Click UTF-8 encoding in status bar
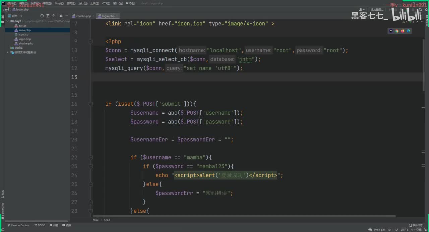429x232 pixels. click(405, 230)
